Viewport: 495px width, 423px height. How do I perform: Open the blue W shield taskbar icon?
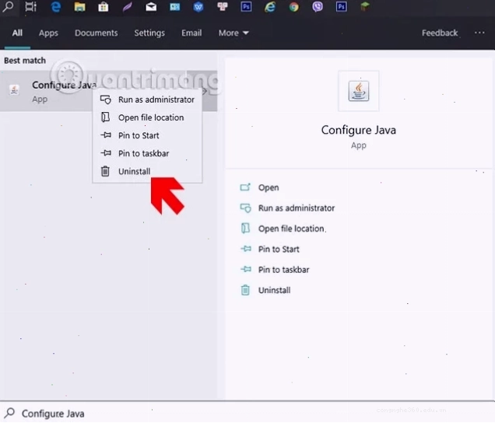tap(198, 7)
